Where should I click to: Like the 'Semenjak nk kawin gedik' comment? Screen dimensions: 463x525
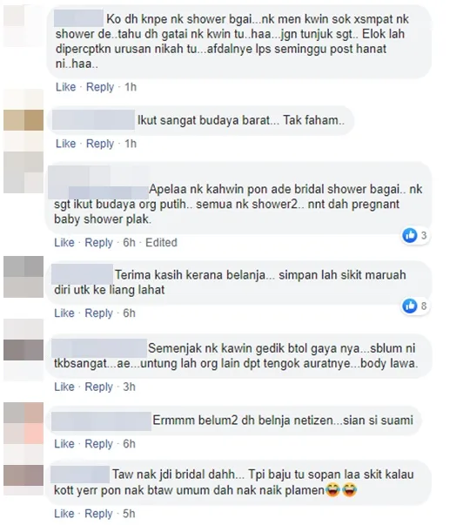[x=64, y=387]
